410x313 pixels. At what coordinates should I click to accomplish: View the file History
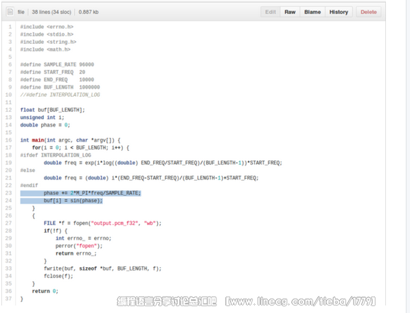339,12
